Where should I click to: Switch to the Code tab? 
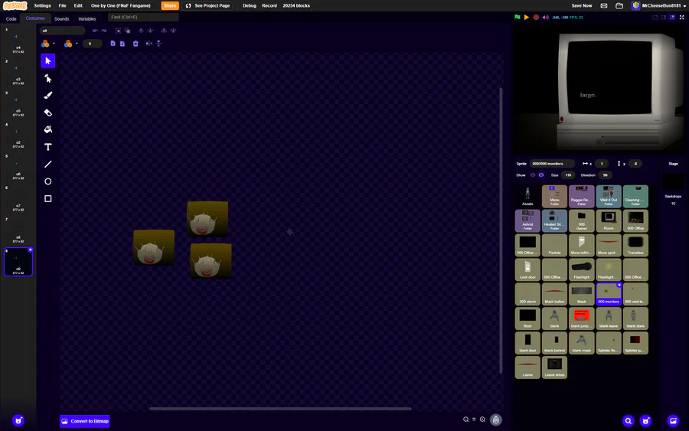pos(11,19)
